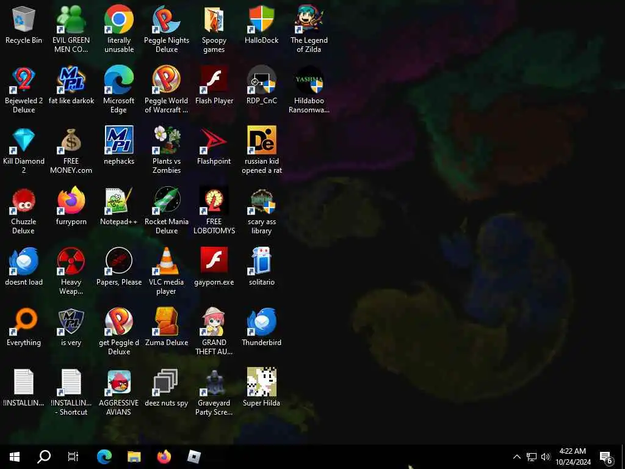Open File Explorer from the taskbar
The image size is (625, 469).
click(x=134, y=457)
